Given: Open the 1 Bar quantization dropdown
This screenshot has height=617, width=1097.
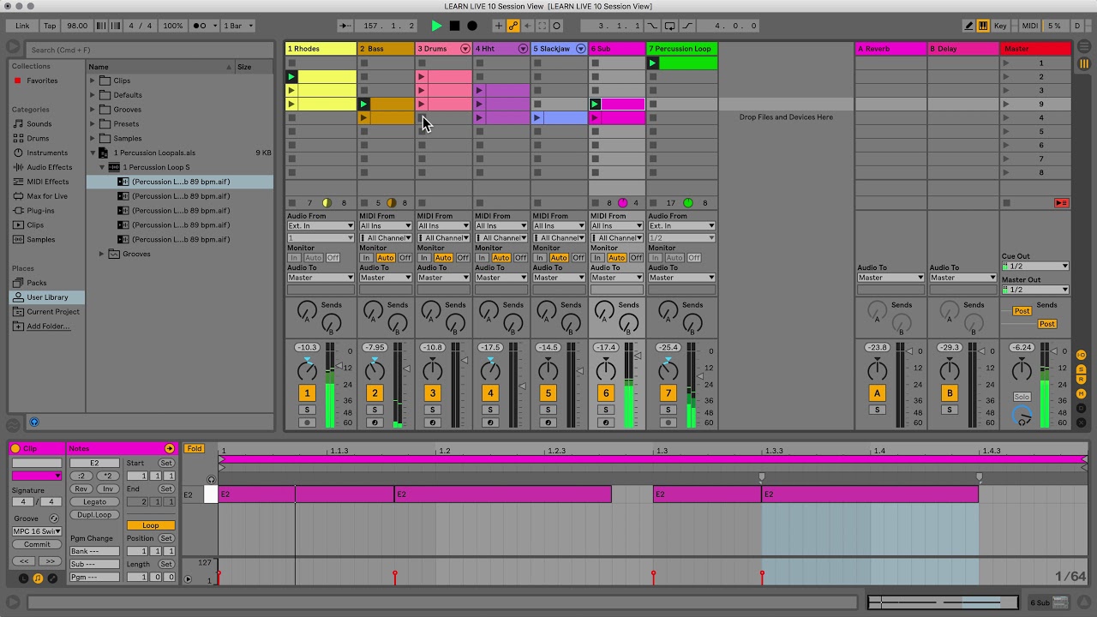Looking at the screenshot, I should pos(237,26).
